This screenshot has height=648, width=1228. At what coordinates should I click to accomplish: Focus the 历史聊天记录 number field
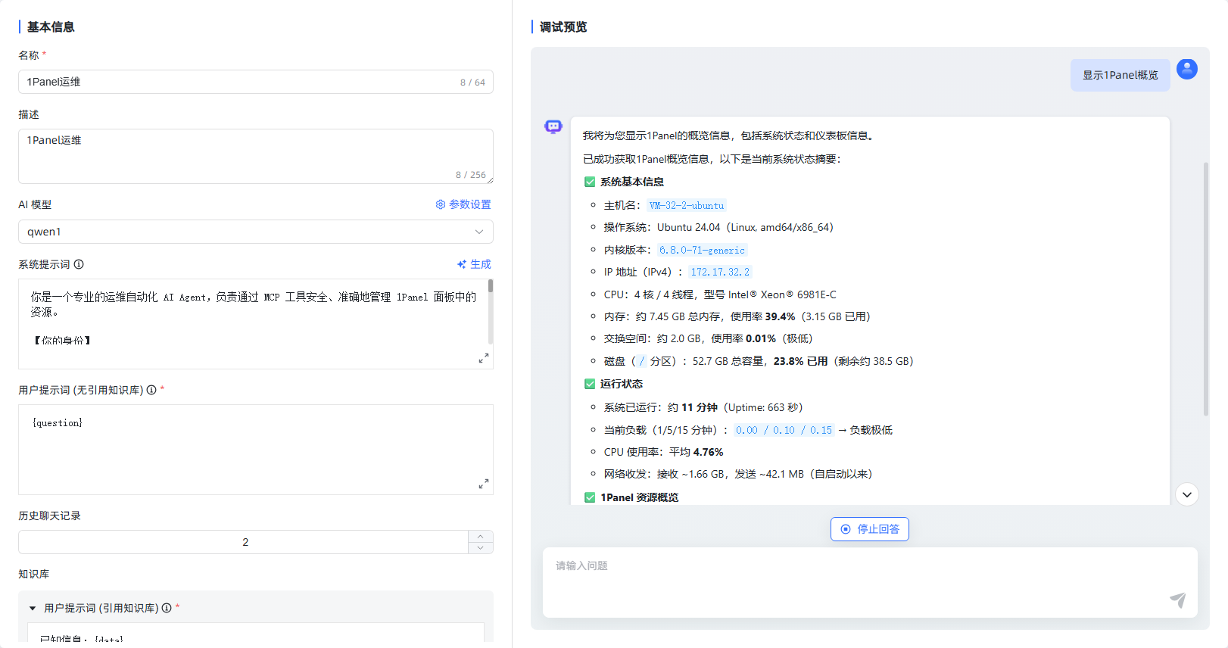pyautogui.click(x=244, y=542)
